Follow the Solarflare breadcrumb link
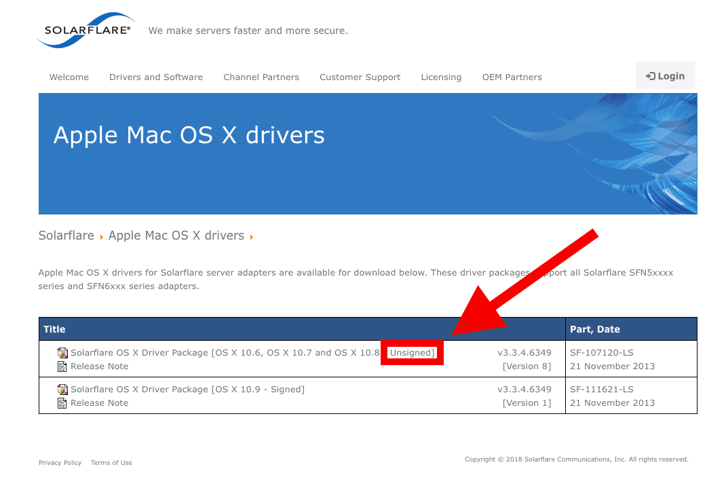726x488 pixels. 66,236
